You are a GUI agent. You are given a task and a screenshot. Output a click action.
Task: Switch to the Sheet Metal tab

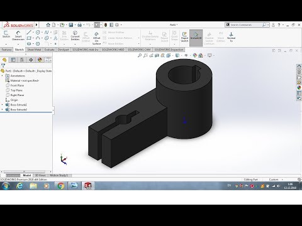[34, 50]
